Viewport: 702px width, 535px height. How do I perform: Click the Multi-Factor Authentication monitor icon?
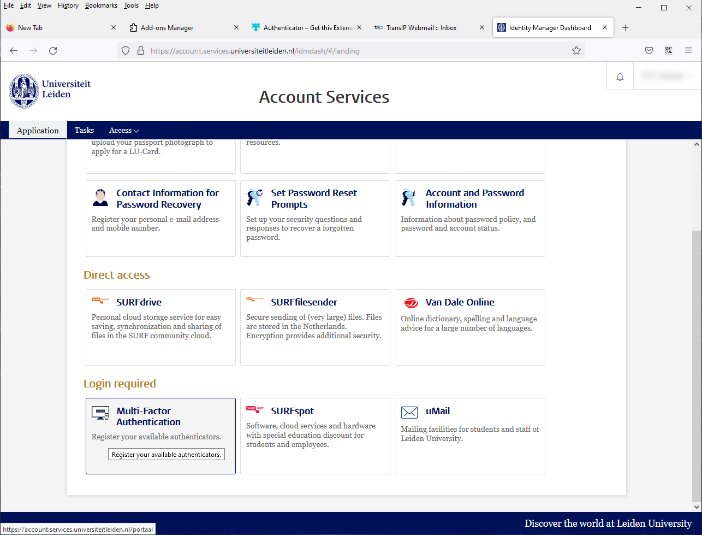pyautogui.click(x=100, y=413)
